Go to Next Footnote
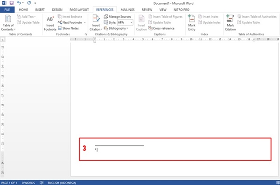The height and width of the screenshot is (185, 280). 70,22
